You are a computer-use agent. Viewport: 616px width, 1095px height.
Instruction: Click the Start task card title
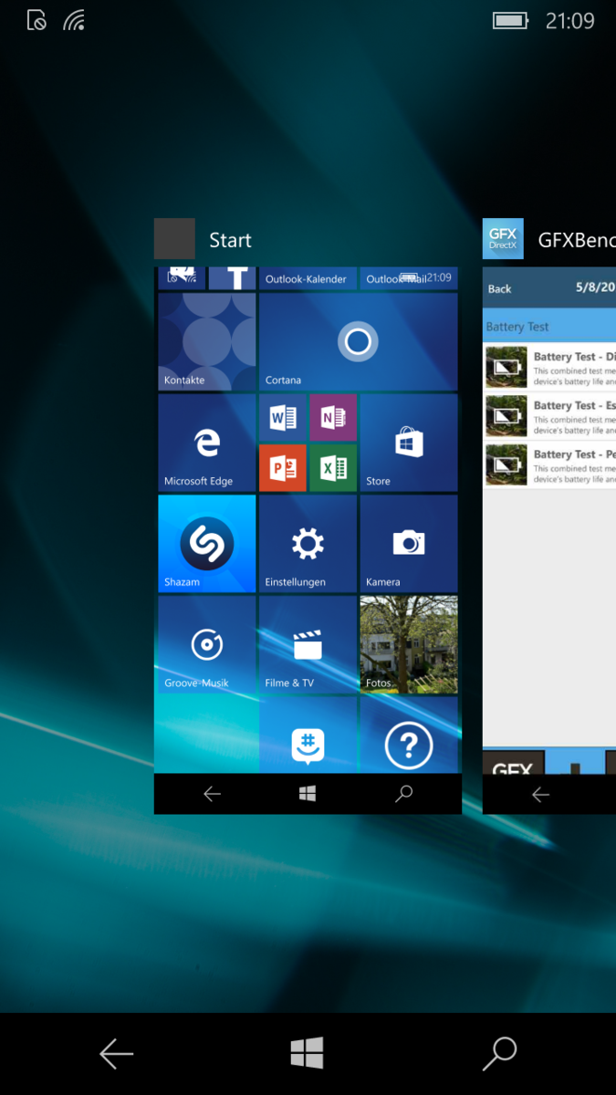(x=230, y=240)
